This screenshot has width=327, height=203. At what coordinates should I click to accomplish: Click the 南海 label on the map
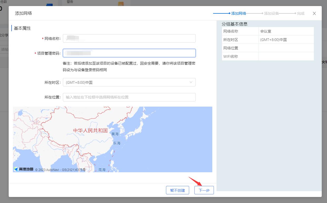coord(102,170)
